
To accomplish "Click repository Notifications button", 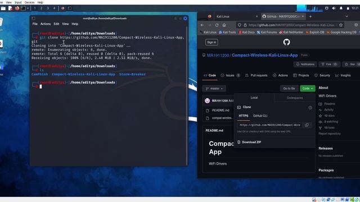I will tap(305, 65).
